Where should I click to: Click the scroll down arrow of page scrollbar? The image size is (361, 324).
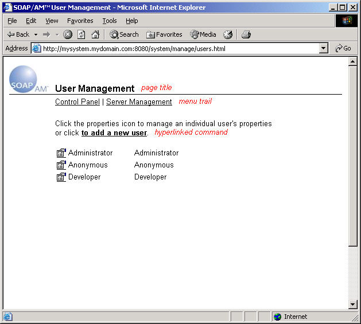point(353,305)
